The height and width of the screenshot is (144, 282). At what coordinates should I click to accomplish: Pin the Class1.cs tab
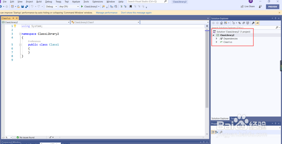coord(13,18)
